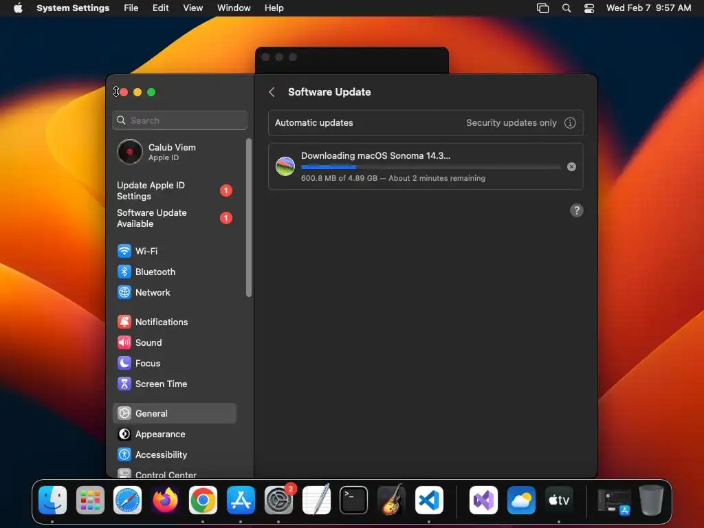Open Weather app from the Dock
Screen dimensions: 704x528
click(521, 500)
